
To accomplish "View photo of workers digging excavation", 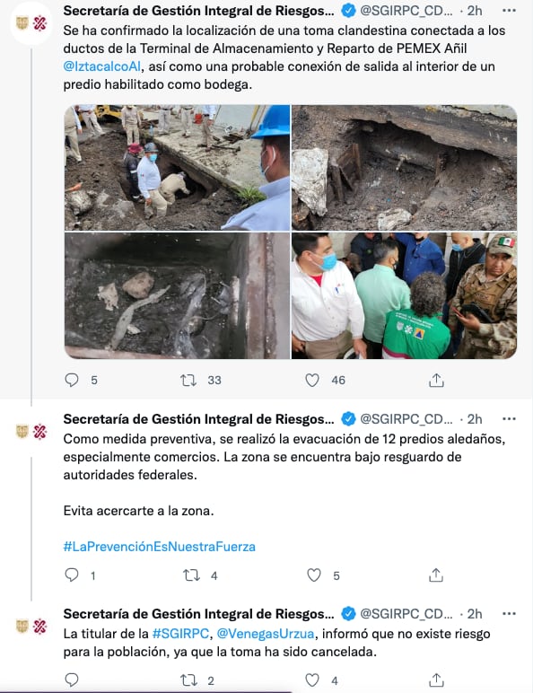I will pyautogui.click(x=178, y=168).
